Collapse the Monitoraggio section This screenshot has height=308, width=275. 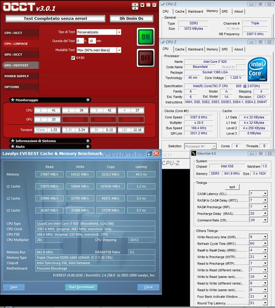88,100
